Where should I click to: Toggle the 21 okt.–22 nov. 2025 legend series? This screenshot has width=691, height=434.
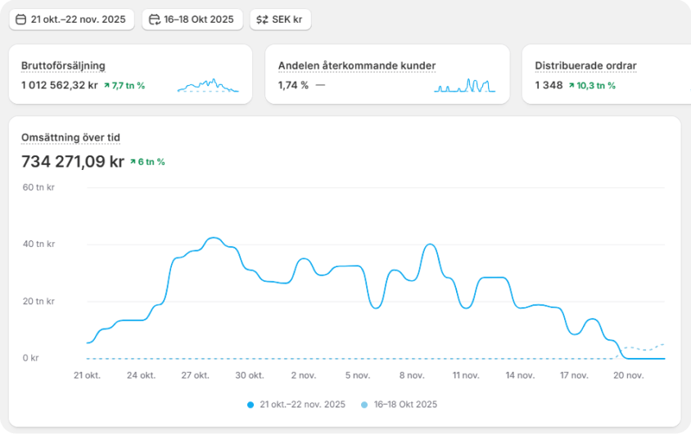coord(301,405)
